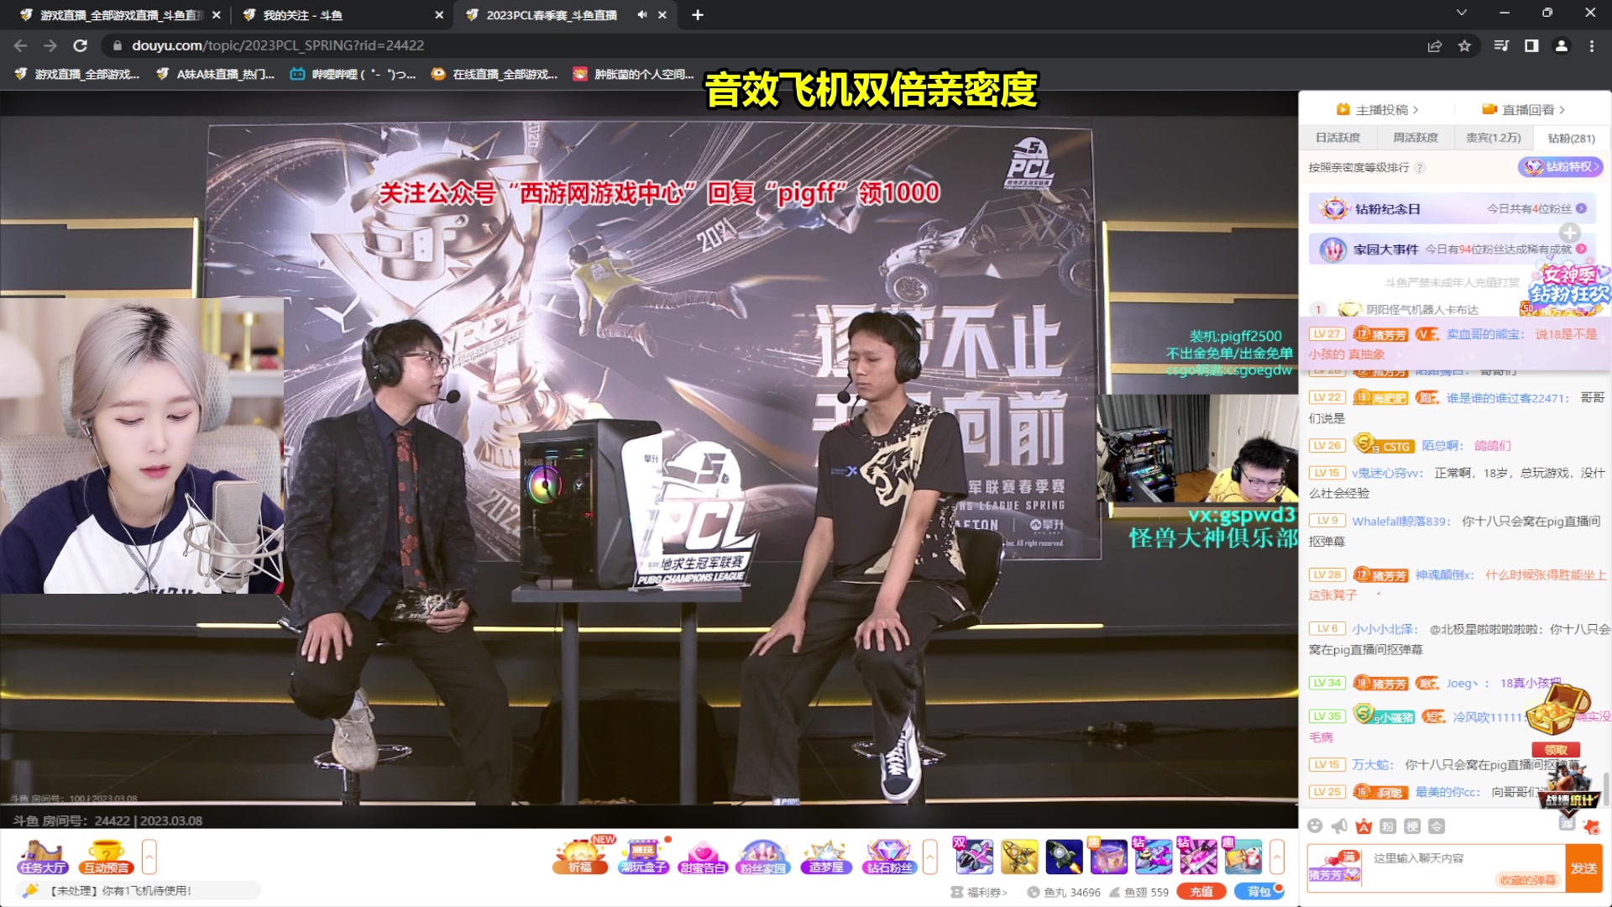Image resolution: width=1612 pixels, height=907 pixels.
Task: Toggle the 滤 danmaku filter icon
Action: click(1568, 823)
